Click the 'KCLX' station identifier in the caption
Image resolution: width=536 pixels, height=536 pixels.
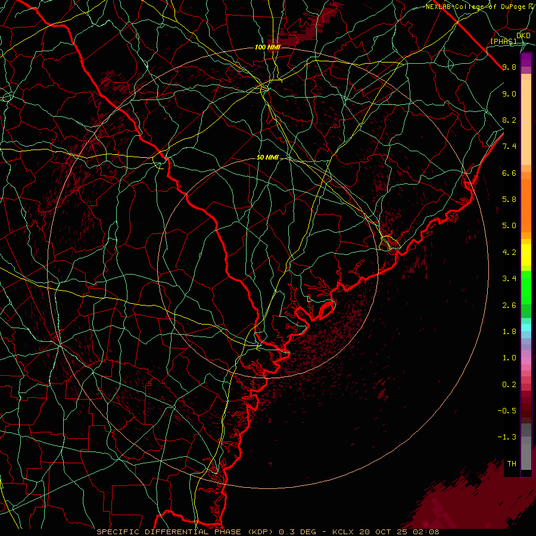[345, 532]
